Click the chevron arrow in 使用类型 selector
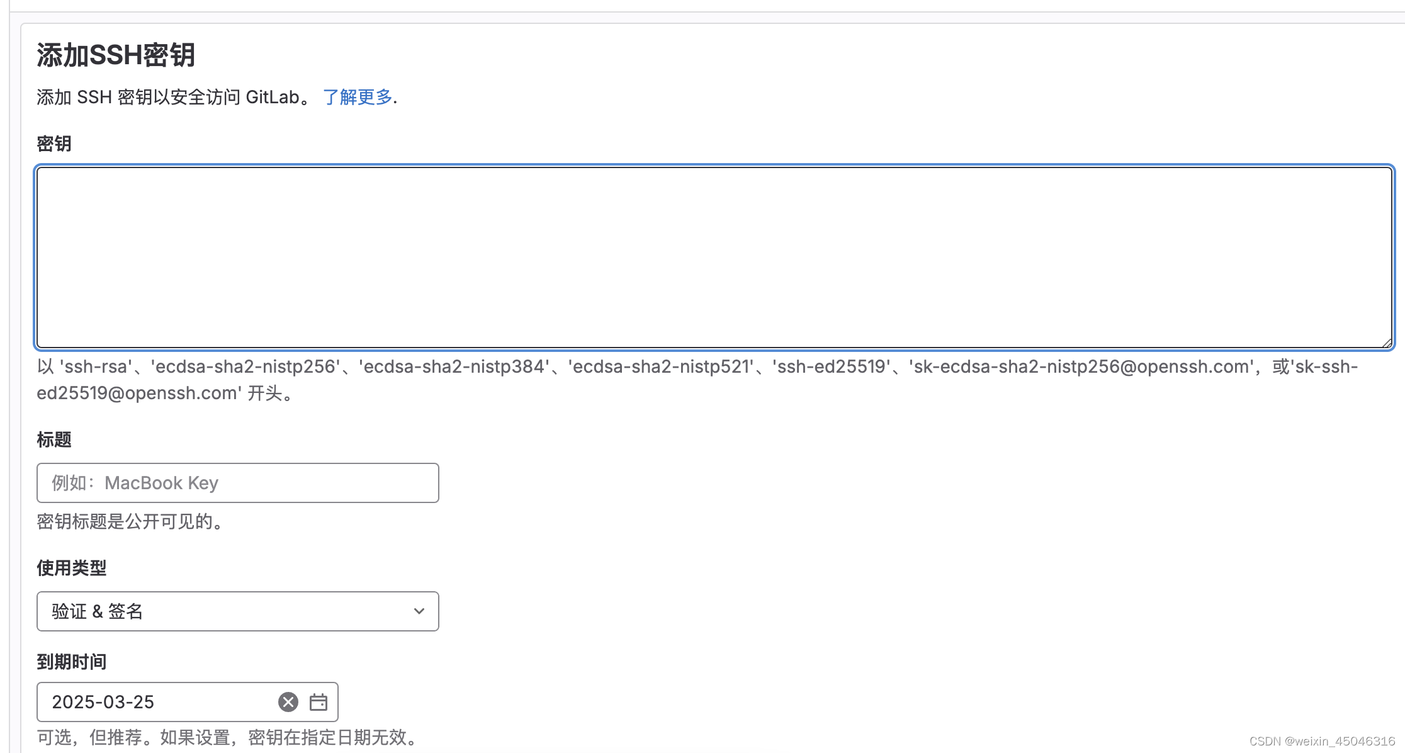This screenshot has width=1405, height=753. [419, 611]
